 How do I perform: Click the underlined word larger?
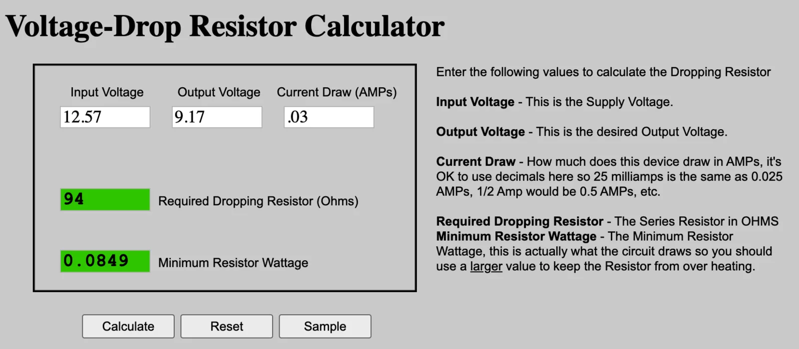click(x=486, y=266)
